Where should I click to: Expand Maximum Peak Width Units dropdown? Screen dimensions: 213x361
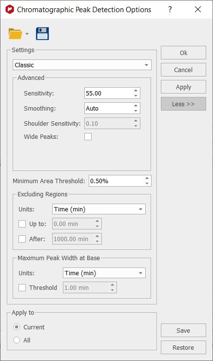104,273
